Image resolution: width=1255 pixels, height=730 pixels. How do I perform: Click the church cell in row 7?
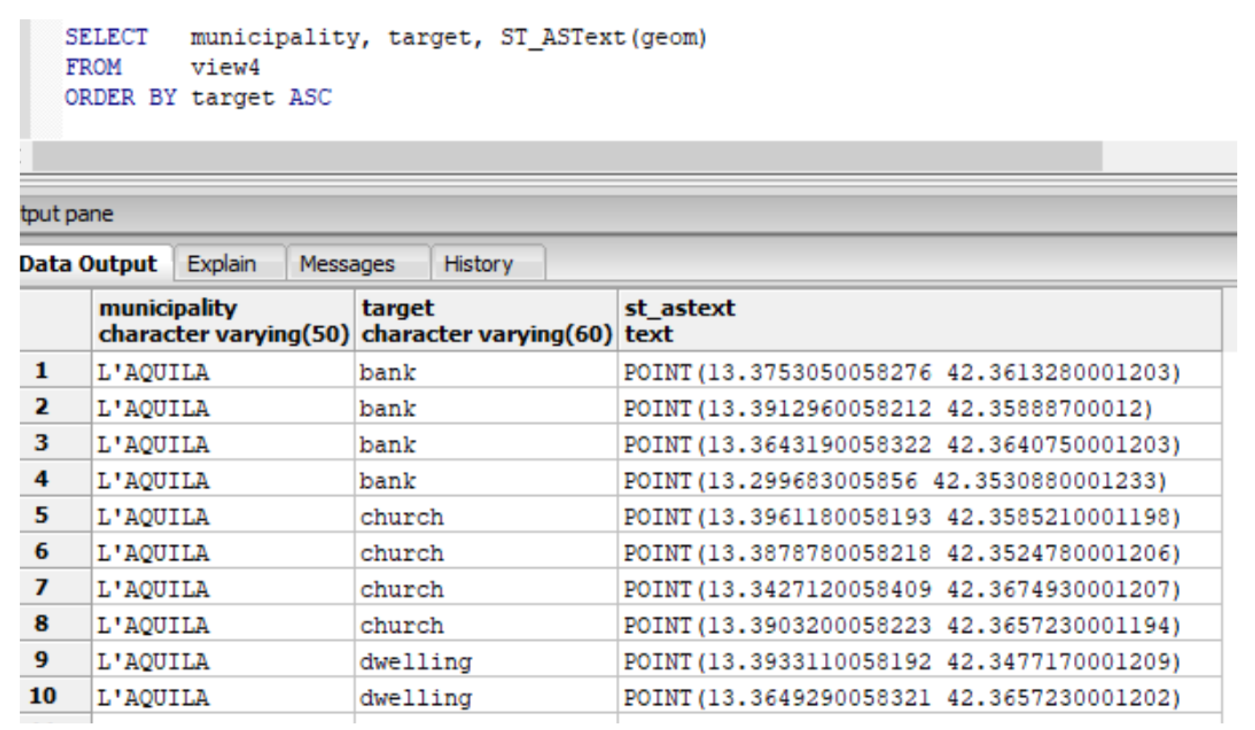(x=401, y=589)
